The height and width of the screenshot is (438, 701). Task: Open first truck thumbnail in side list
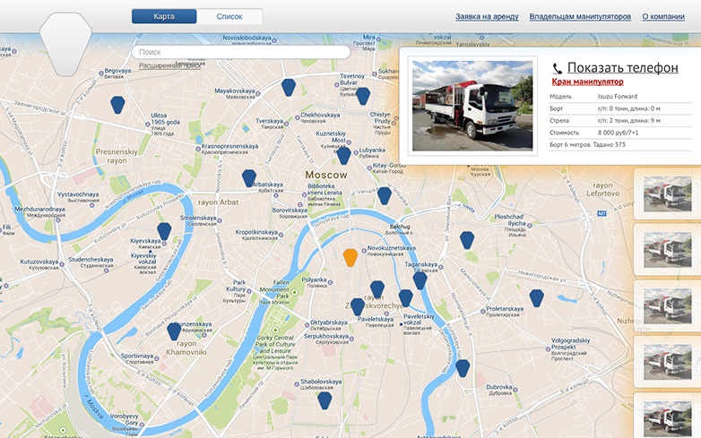[x=667, y=194]
